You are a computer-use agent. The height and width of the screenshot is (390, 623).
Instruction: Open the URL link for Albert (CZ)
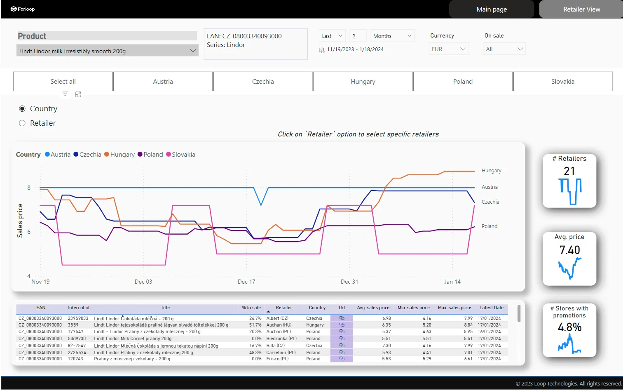coord(342,318)
